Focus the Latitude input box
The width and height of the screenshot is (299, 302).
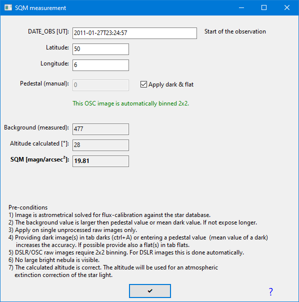pyautogui.click(x=100, y=49)
